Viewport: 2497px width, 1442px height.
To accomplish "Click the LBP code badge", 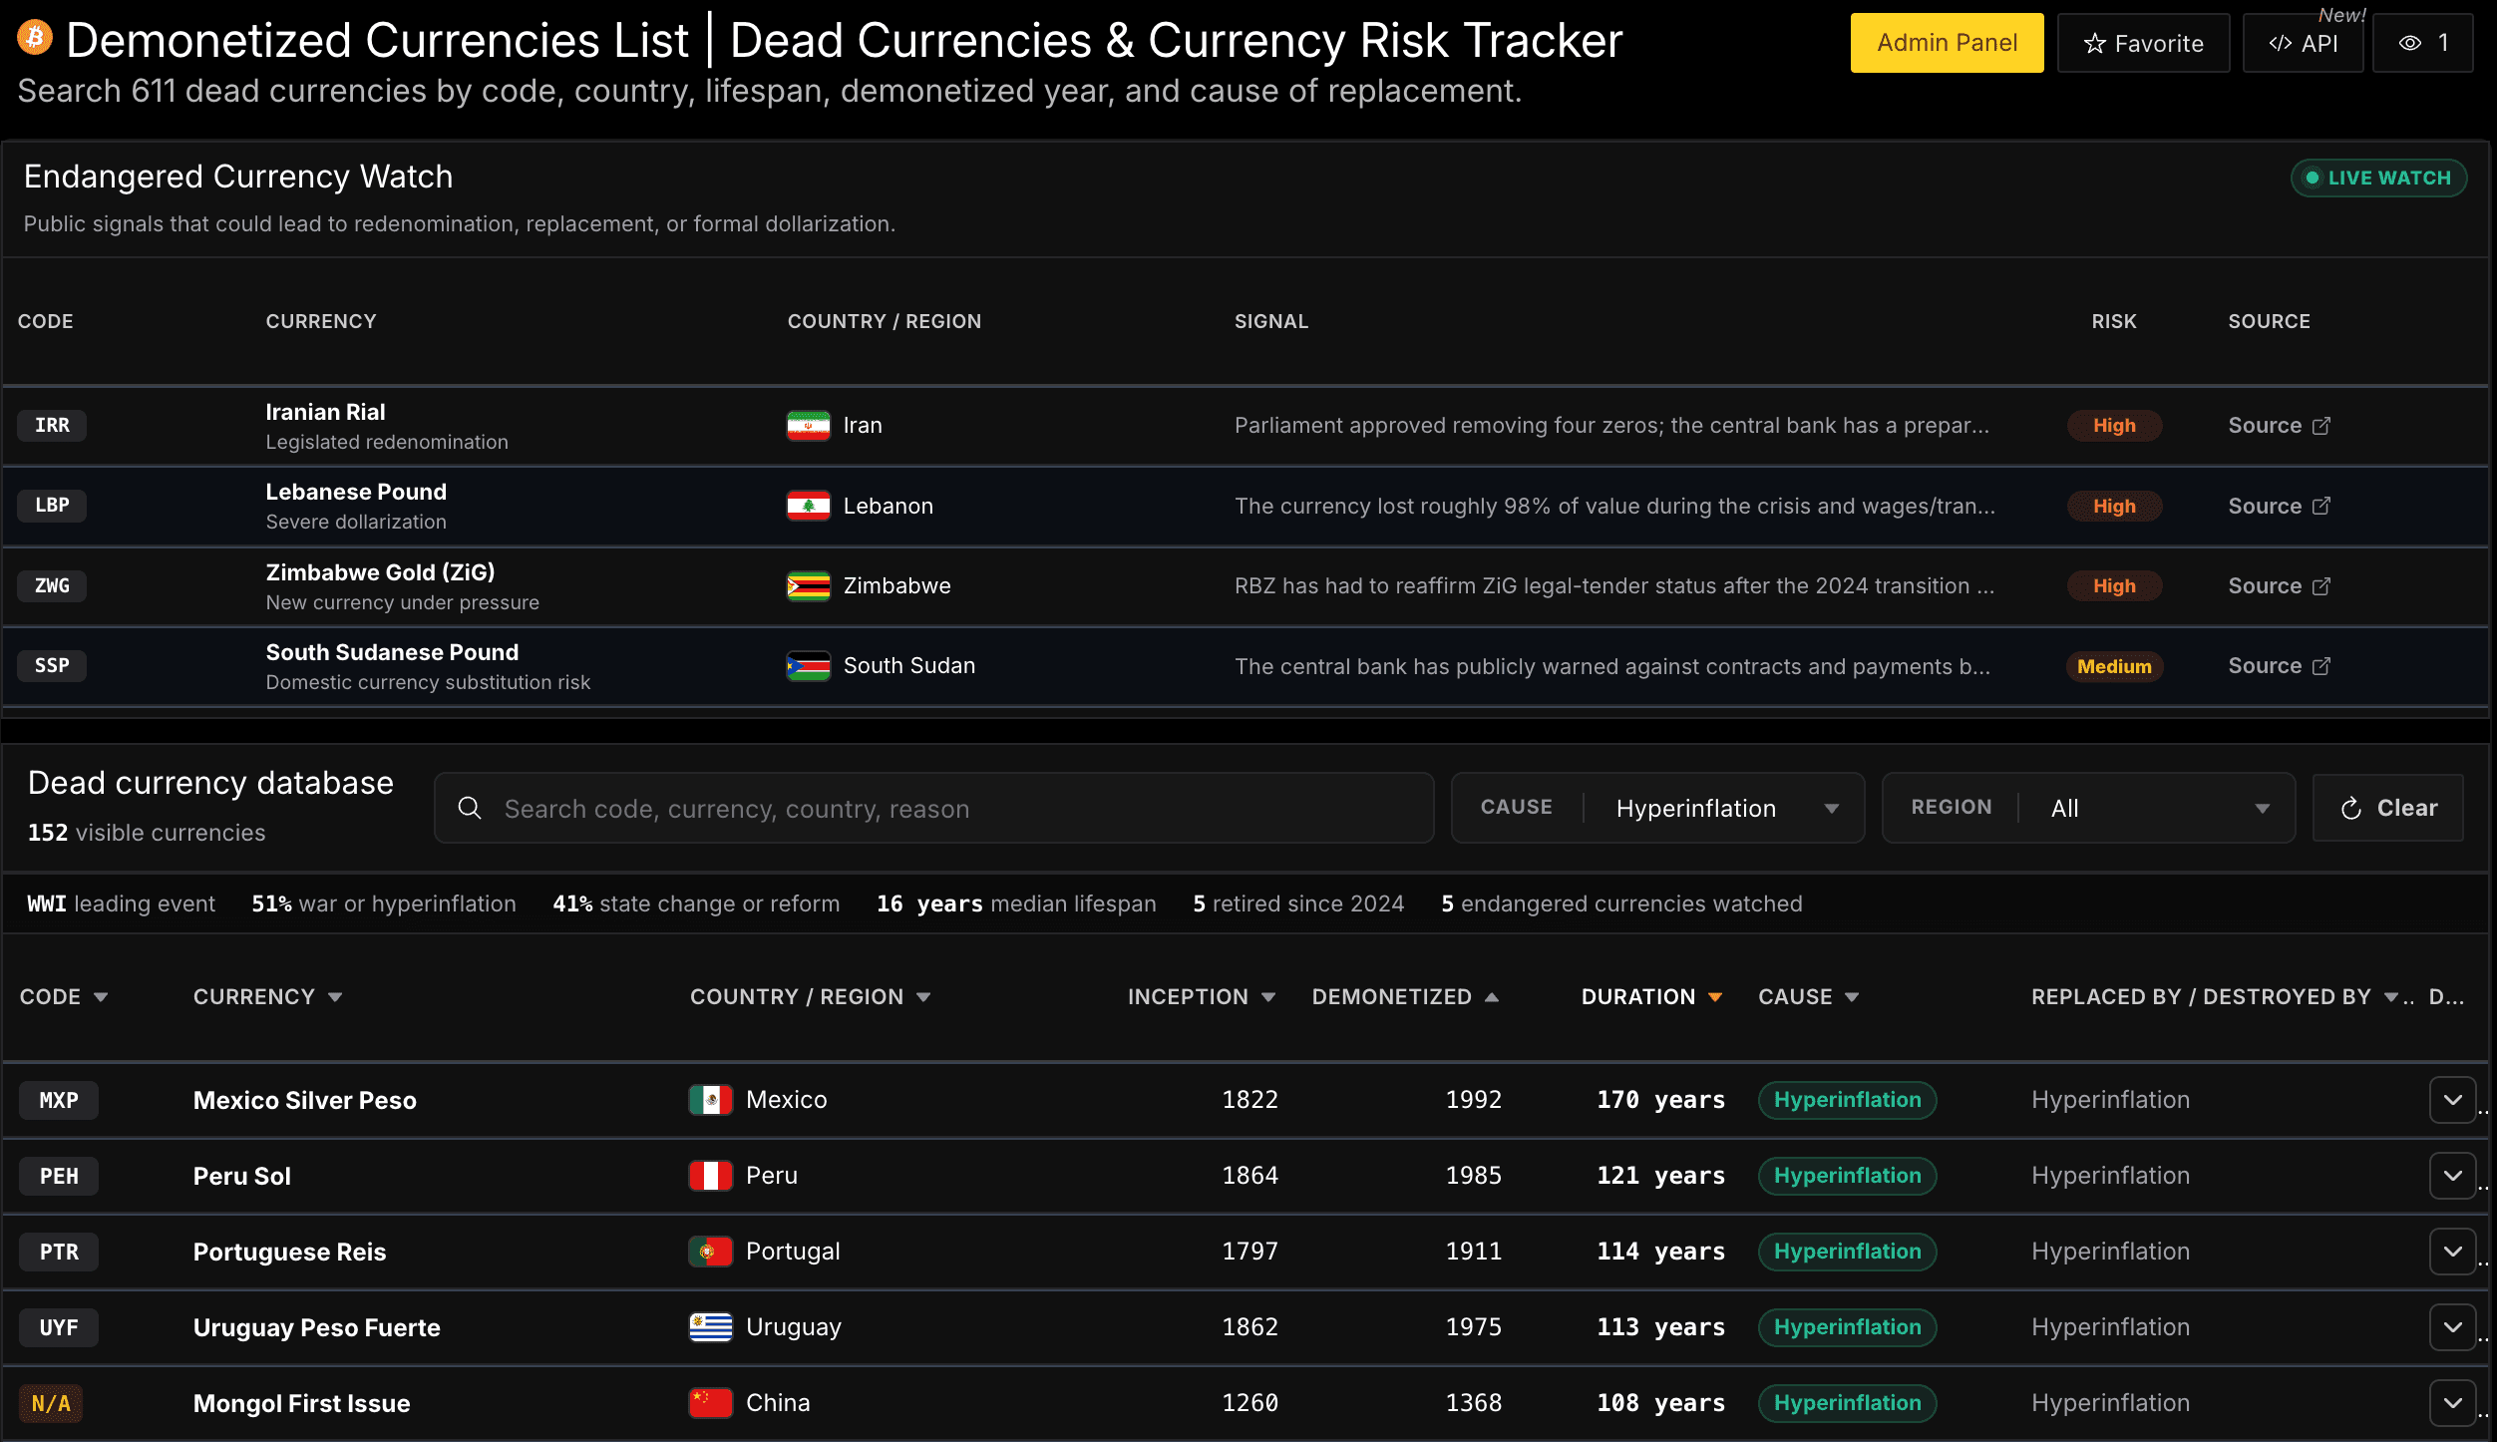I will pyautogui.click(x=52, y=505).
